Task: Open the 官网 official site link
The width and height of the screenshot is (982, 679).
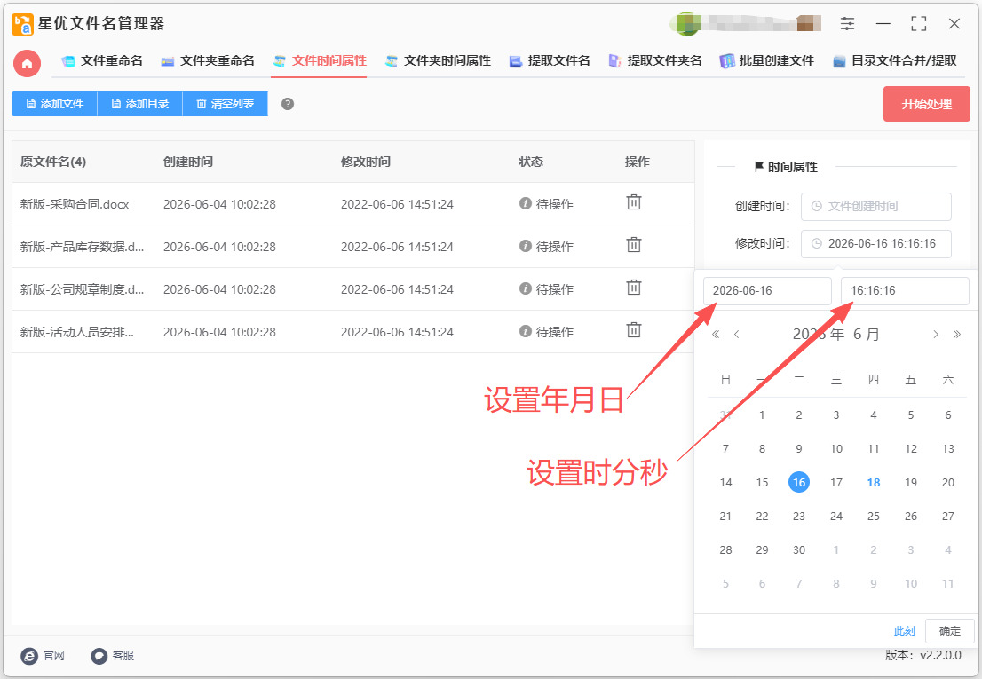Action: point(43,656)
